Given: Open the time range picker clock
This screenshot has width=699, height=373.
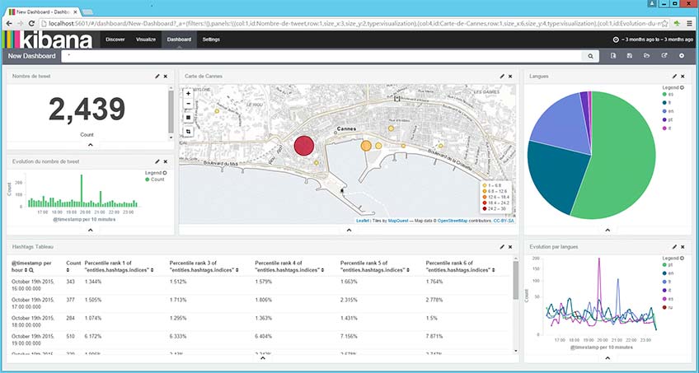Looking at the screenshot, I should point(616,40).
